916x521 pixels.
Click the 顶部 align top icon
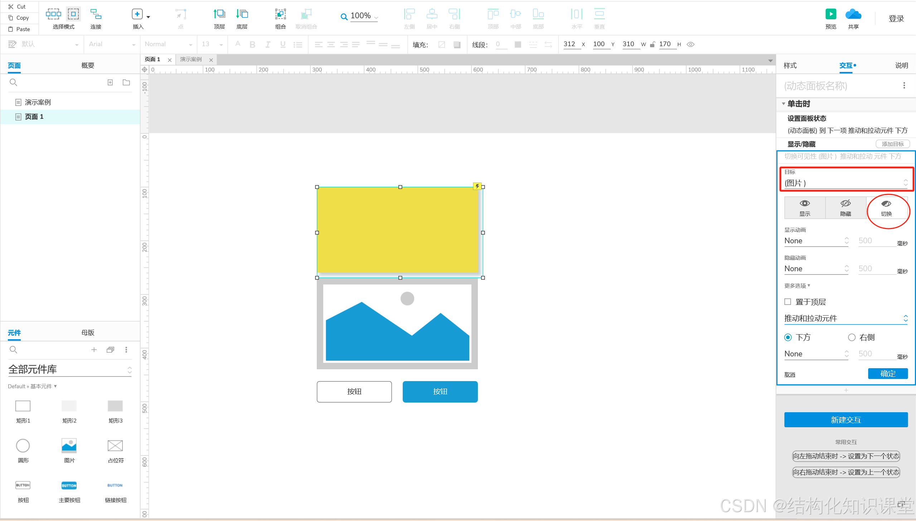493,14
